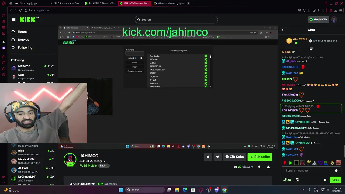Show hidden tray icons chevron

pos(303,190)
